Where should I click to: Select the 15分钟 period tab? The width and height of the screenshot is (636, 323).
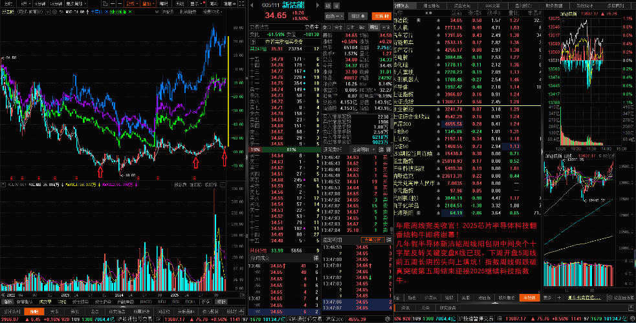(56, 4)
